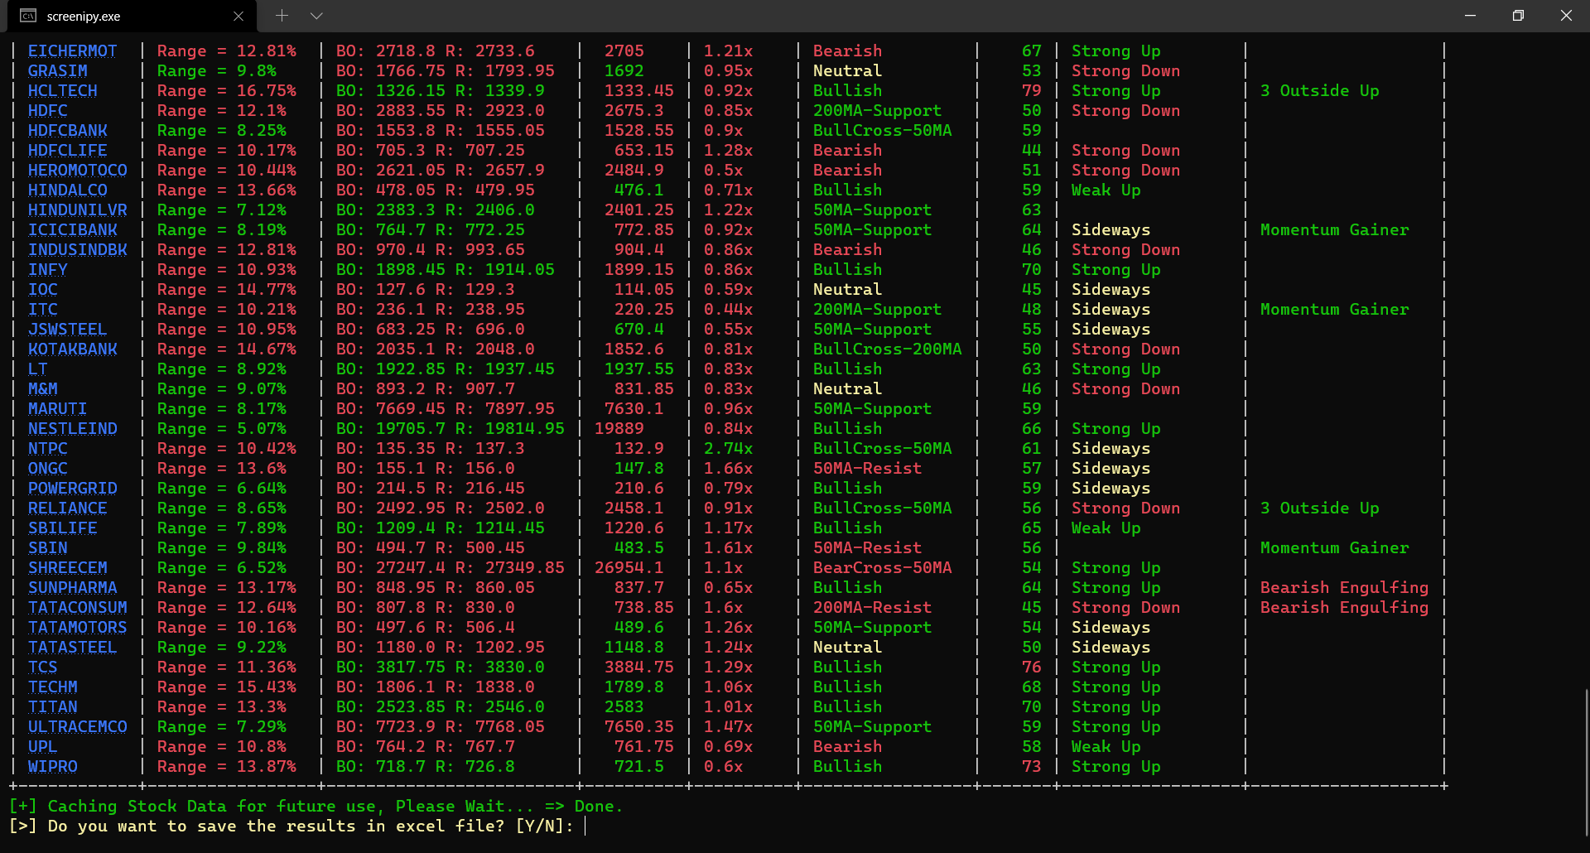Open the TITAN stock link
The image size is (1590, 853).
53,707
